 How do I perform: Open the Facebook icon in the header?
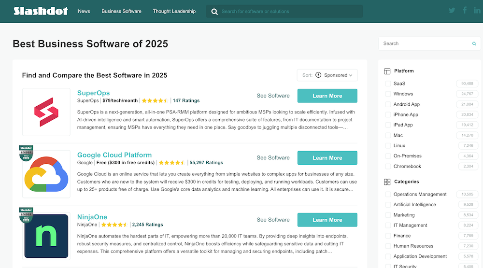click(465, 11)
